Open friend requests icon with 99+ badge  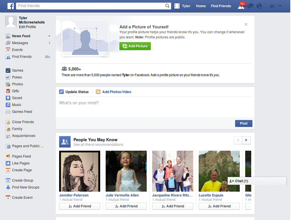[241, 6]
